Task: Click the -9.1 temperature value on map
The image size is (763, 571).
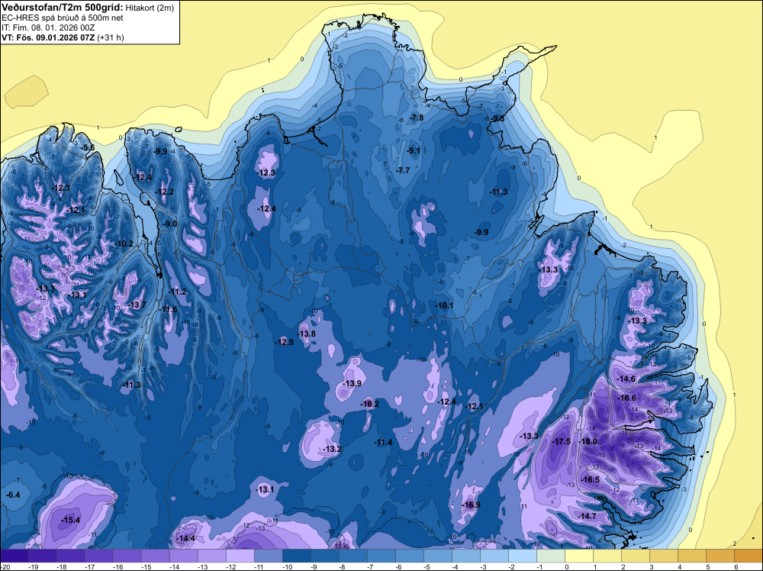Action: click(414, 151)
